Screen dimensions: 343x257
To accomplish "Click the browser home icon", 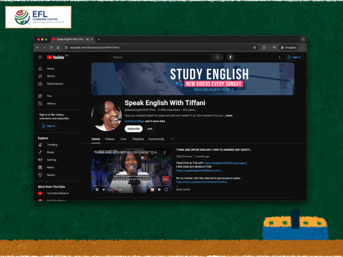I will 58,47.
